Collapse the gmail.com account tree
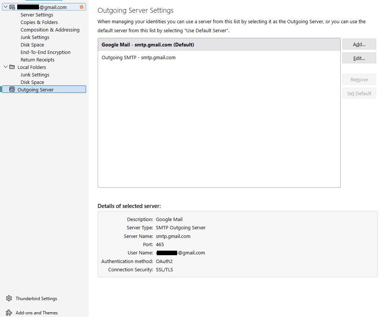This screenshot has height=317, width=380. [6, 7]
